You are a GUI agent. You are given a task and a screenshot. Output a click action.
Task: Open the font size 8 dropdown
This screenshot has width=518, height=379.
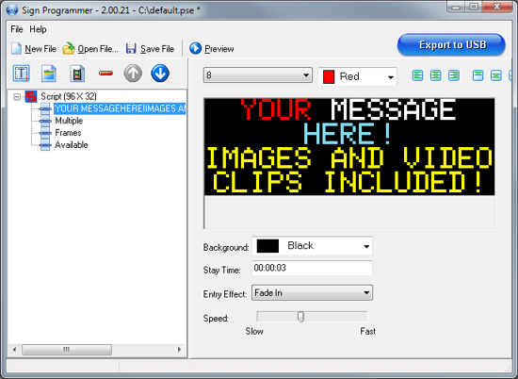258,75
